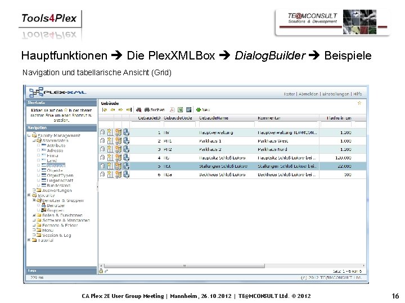Sort by GebäudeName column header
Image resolution: width=405 pixels, height=303 pixels.
pyautogui.click(x=213, y=118)
